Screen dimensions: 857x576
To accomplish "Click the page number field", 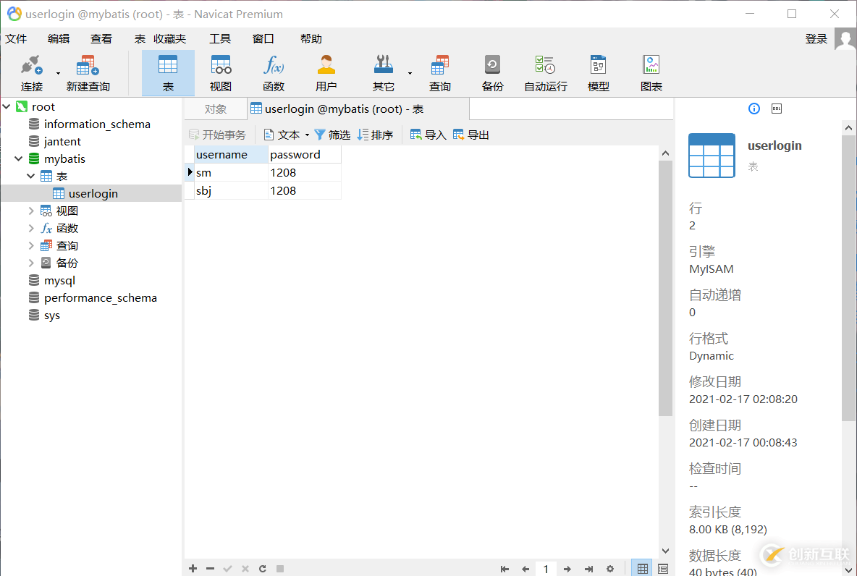I will (x=546, y=569).
